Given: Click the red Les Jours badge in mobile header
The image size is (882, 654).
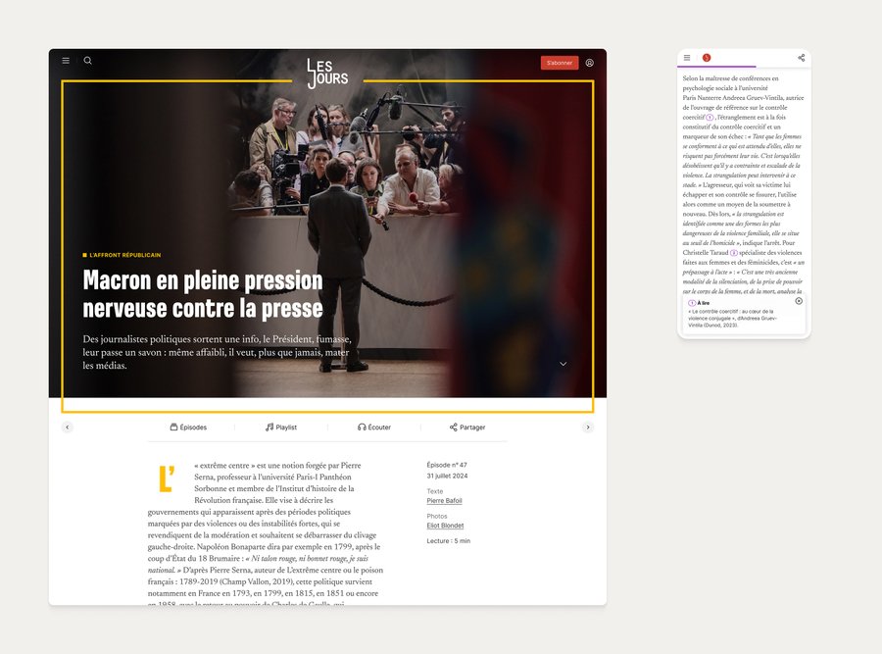Looking at the screenshot, I should coord(707,58).
